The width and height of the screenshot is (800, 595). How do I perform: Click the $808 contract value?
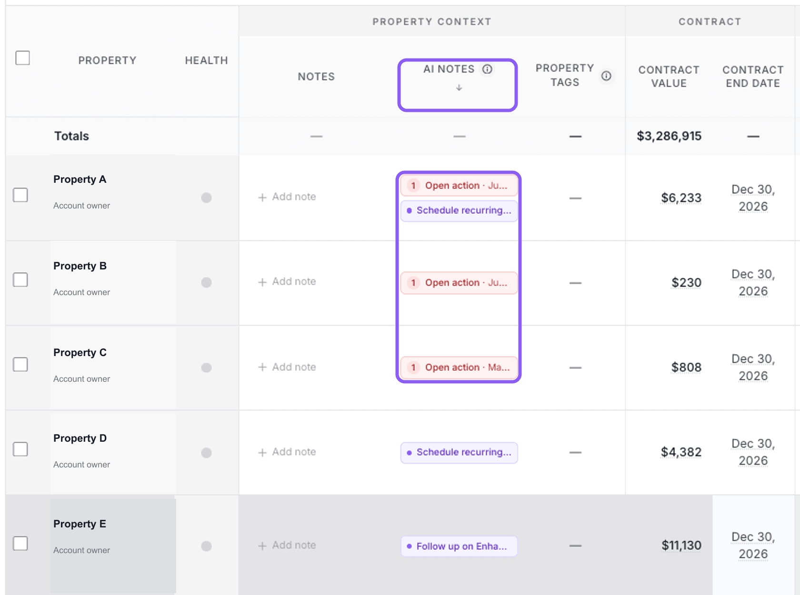(686, 367)
